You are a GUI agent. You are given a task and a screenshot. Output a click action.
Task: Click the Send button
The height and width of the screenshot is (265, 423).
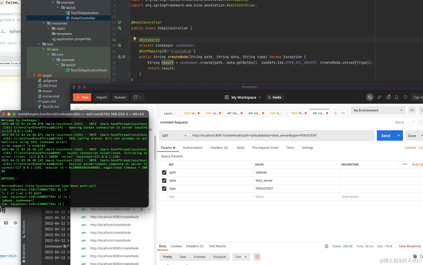(386, 135)
